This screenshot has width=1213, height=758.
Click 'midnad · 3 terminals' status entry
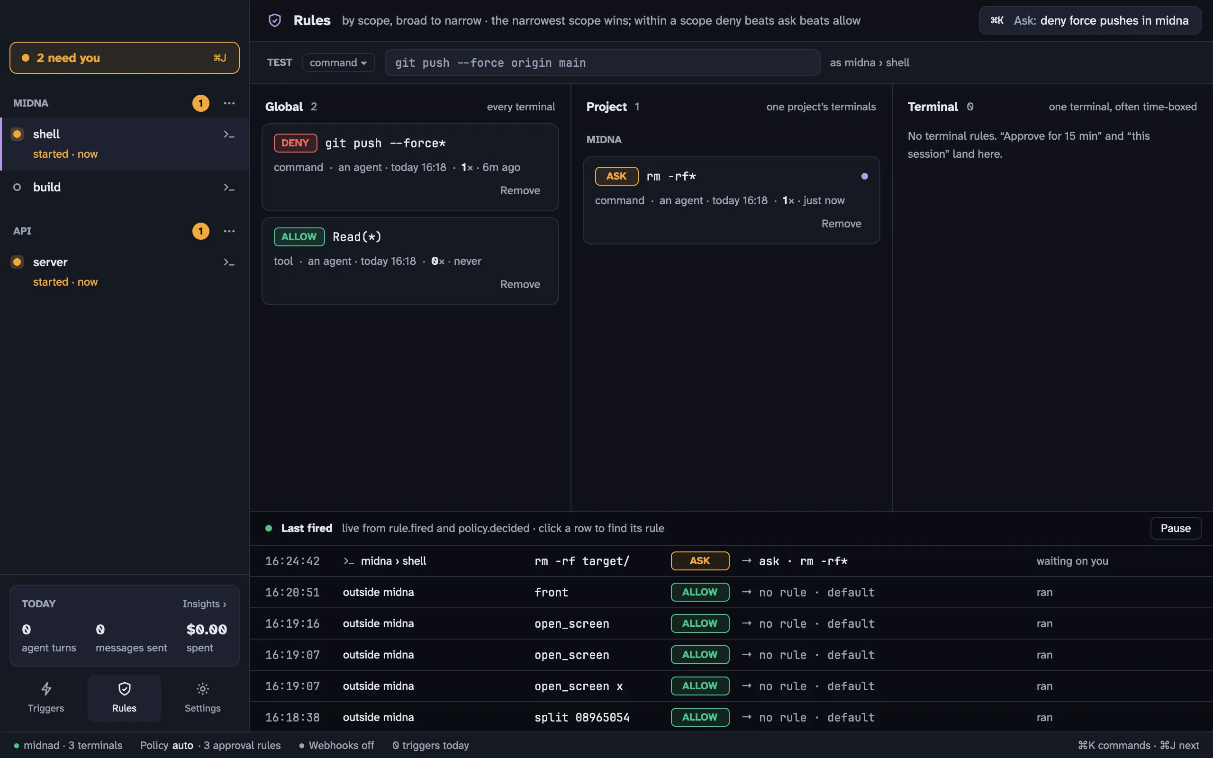pyautogui.click(x=68, y=746)
